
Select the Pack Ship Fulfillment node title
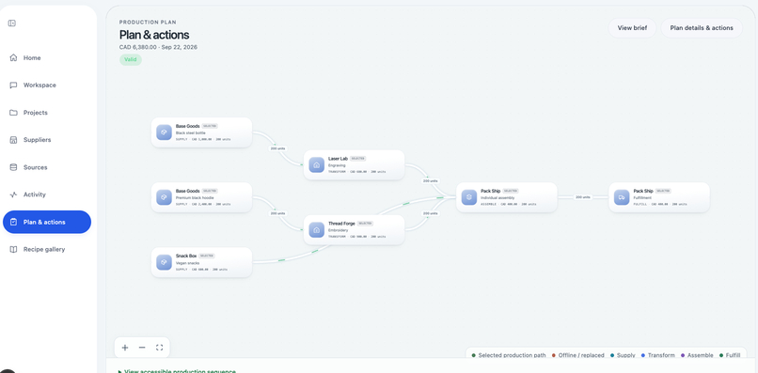pyautogui.click(x=643, y=191)
